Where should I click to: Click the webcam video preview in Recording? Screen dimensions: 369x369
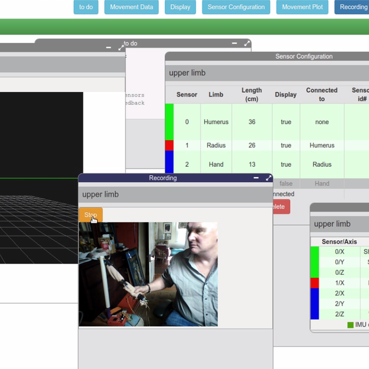click(148, 274)
